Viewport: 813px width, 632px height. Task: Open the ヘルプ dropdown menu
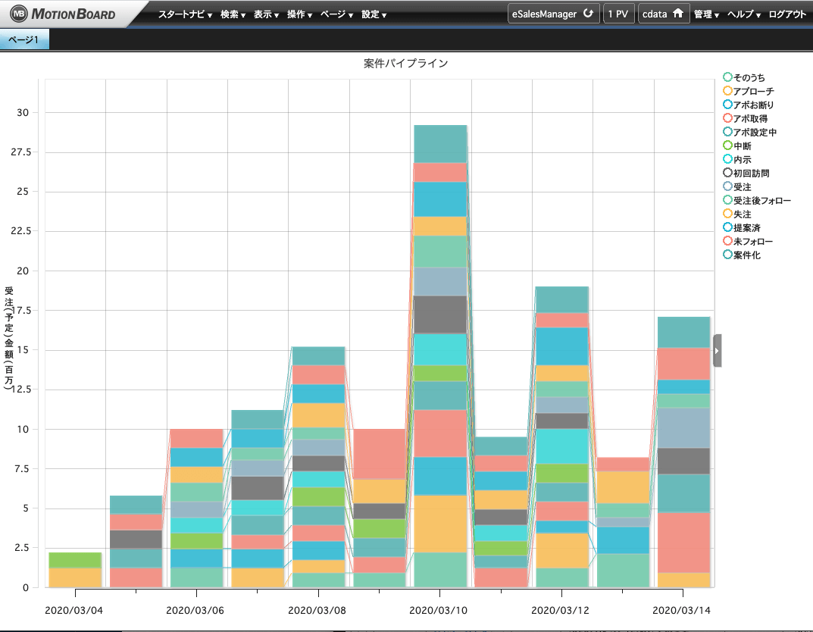743,14
